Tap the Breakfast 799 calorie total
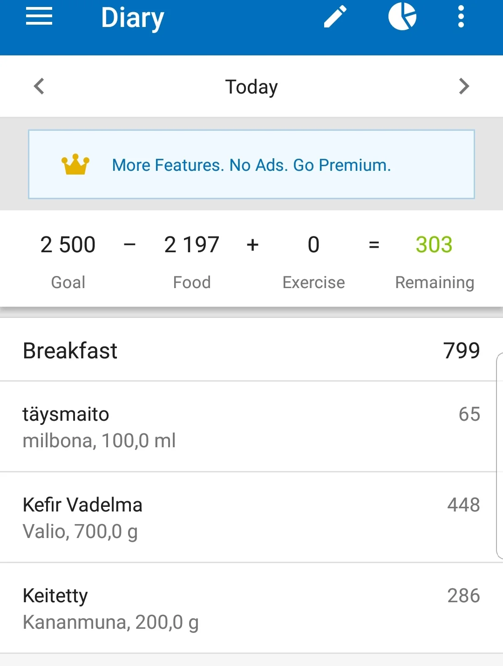 (461, 350)
